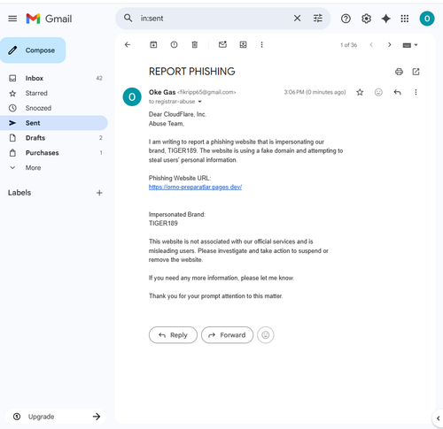Expand the side panel arrow

click(x=438, y=418)
